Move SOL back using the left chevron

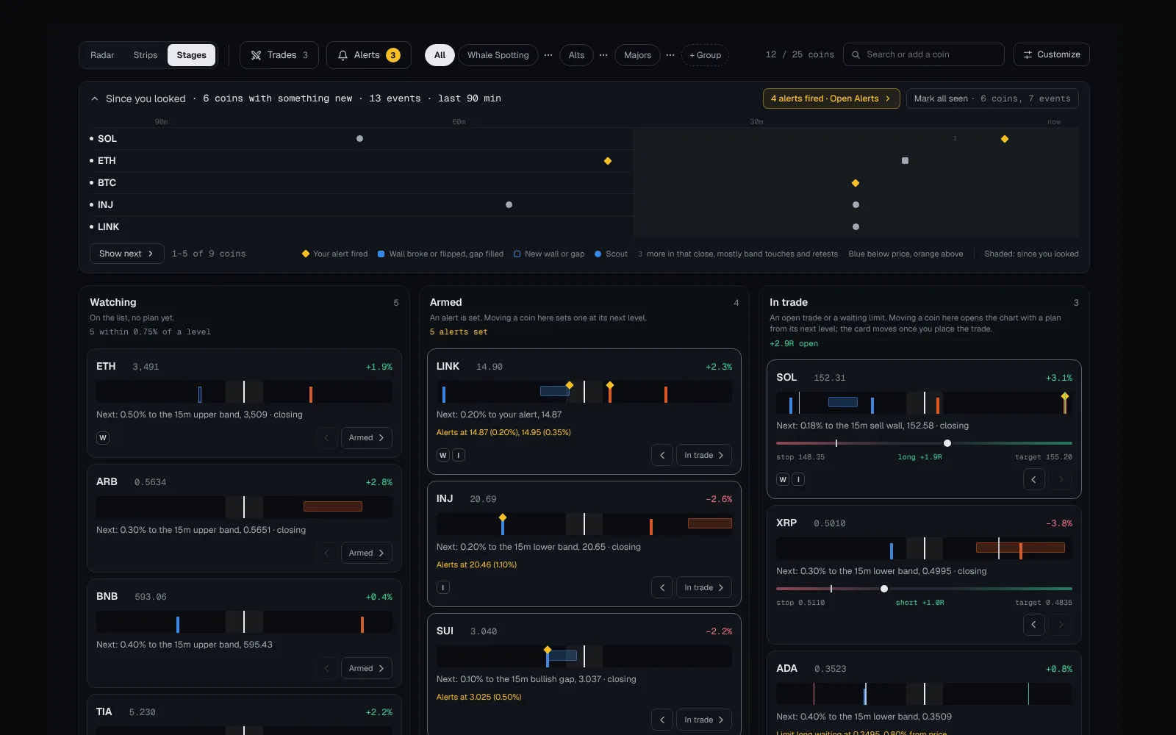click(1034, 480)
